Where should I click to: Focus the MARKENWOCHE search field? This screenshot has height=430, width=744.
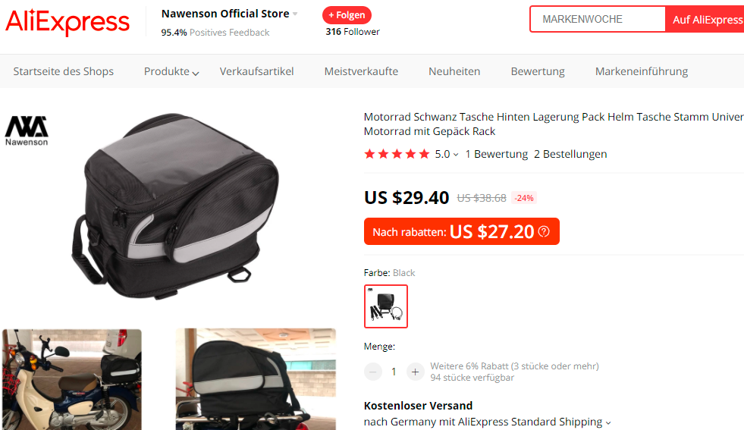point(598,20)
